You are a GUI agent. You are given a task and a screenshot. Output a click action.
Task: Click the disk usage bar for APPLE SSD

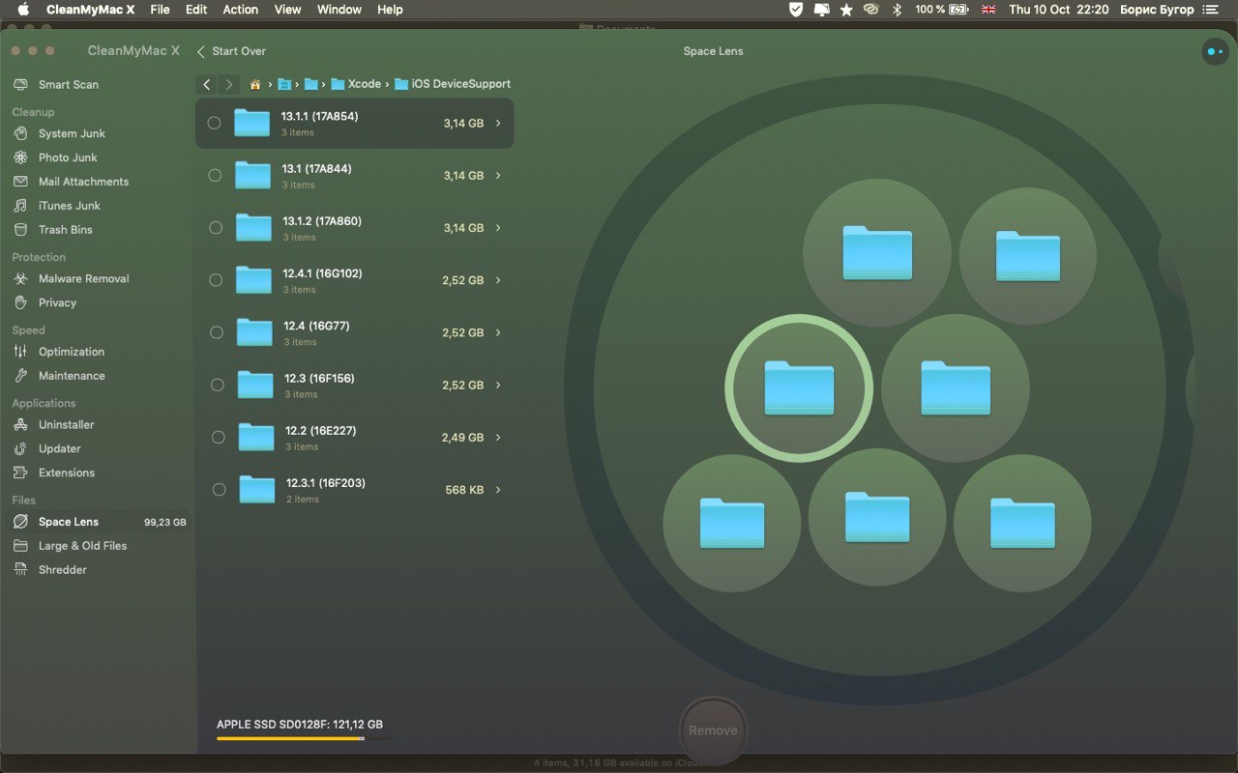304,738
